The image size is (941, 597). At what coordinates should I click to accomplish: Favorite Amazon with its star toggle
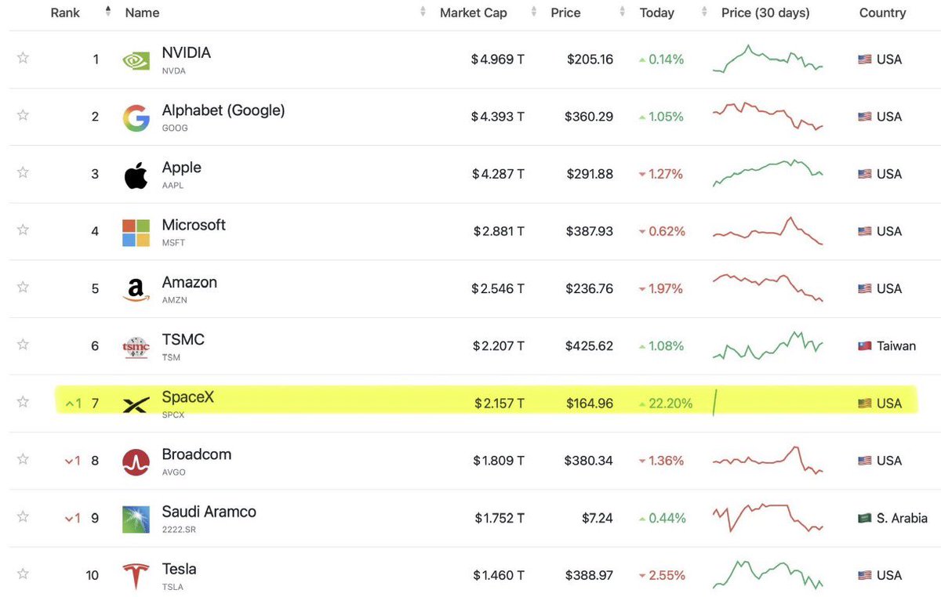click(x=23, y=287)
